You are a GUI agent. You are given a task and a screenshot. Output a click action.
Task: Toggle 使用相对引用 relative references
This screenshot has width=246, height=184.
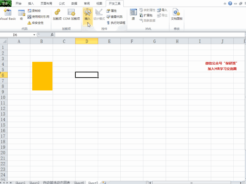tap(38, 17)
